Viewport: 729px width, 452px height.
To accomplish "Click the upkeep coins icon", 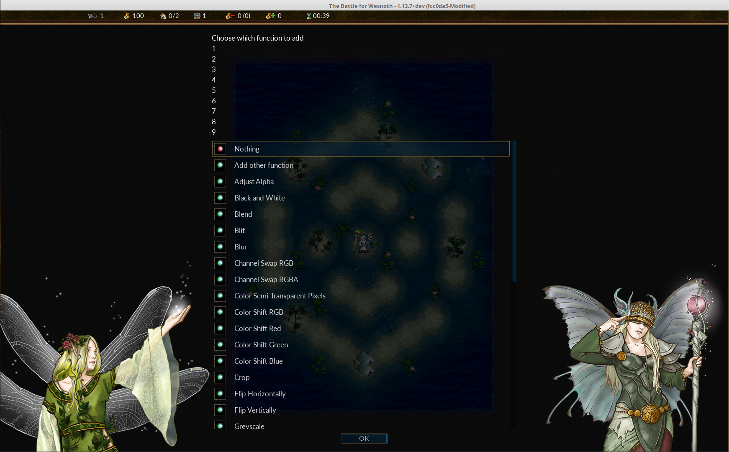I will click(x=230, y=16).
